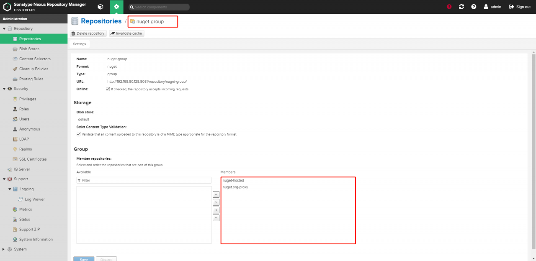Open SSL Certificates via its icon
This screenshot has height=261, width=536.
(x=15, y=159)
